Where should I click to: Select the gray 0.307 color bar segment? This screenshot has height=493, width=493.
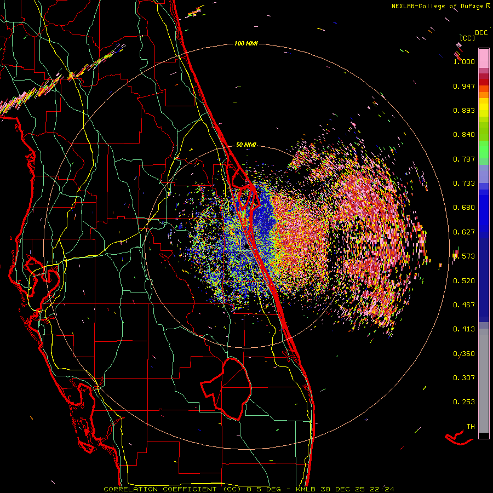click(x=484, y=377)
